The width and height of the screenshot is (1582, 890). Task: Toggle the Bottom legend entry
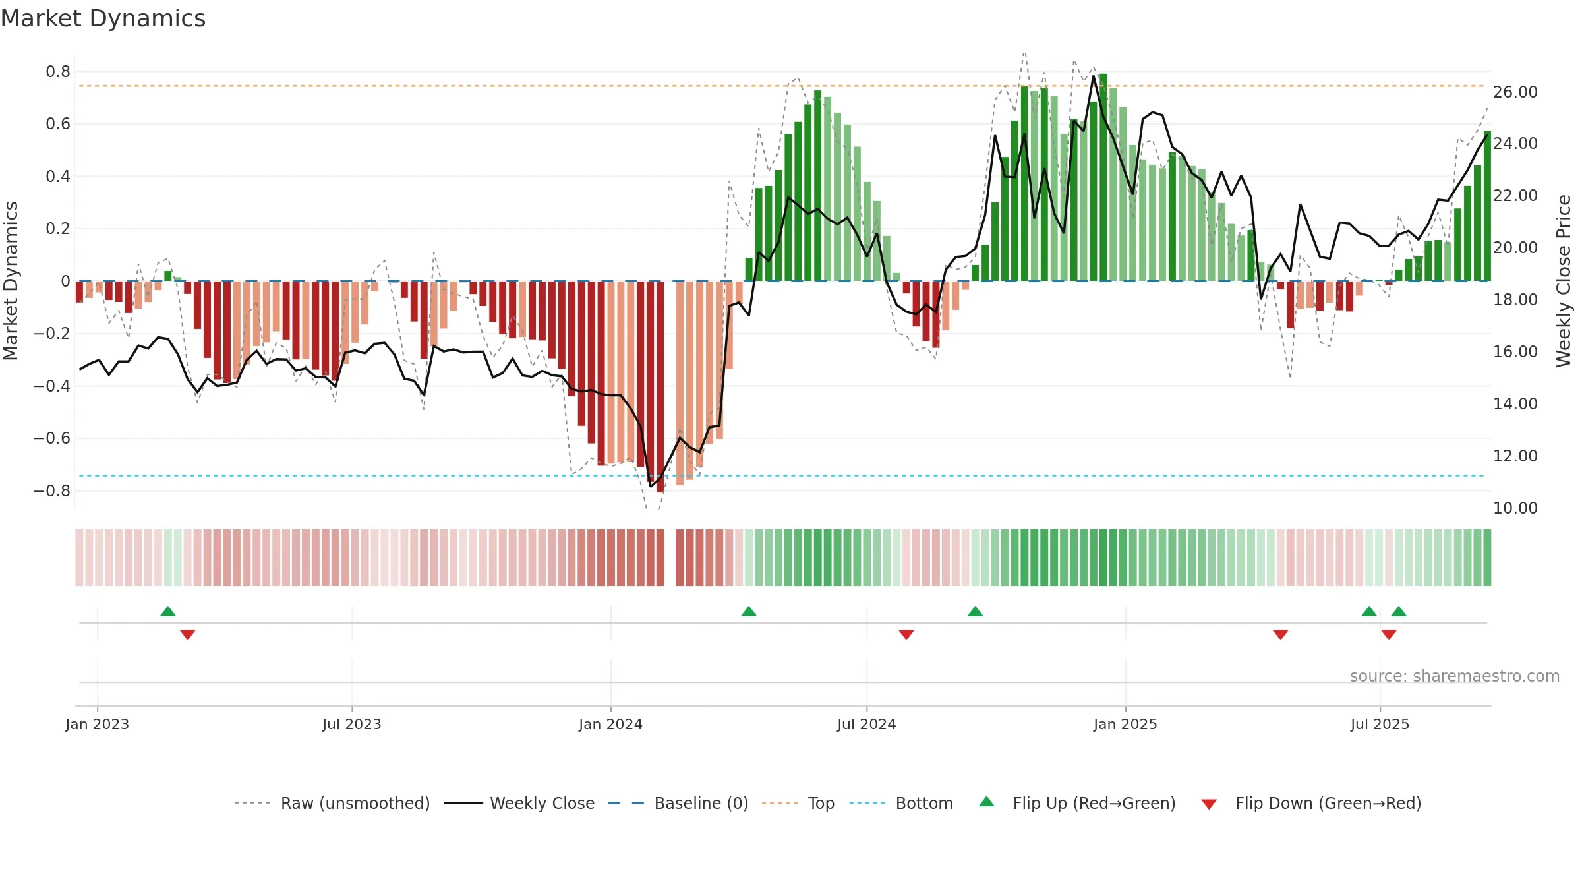901,803
